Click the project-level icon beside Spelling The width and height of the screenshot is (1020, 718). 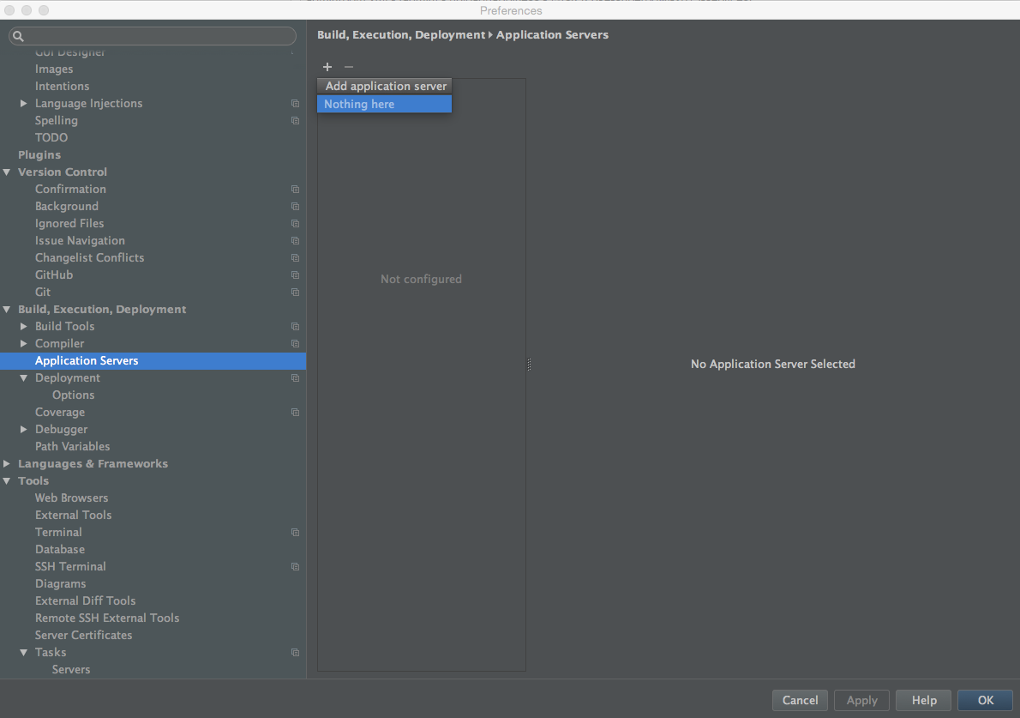click(x=295, y=121)
